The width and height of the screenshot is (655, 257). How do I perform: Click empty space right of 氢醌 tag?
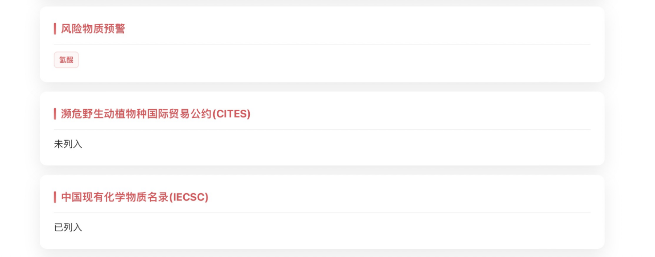310,60
